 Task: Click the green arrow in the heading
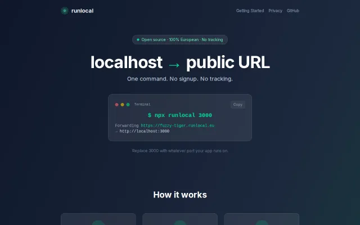174,65
